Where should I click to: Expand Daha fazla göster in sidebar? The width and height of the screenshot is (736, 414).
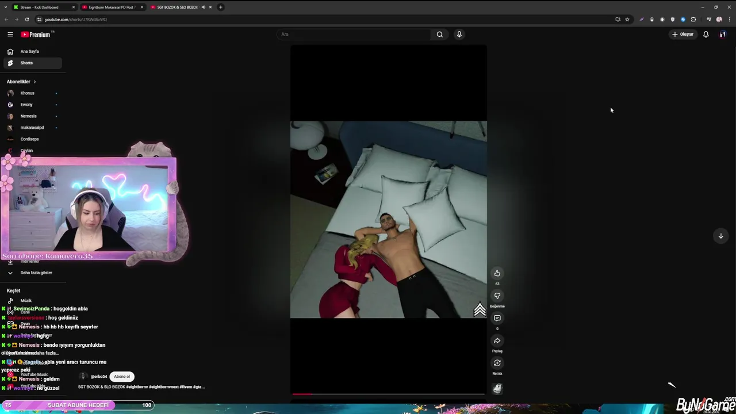[32, 273]
